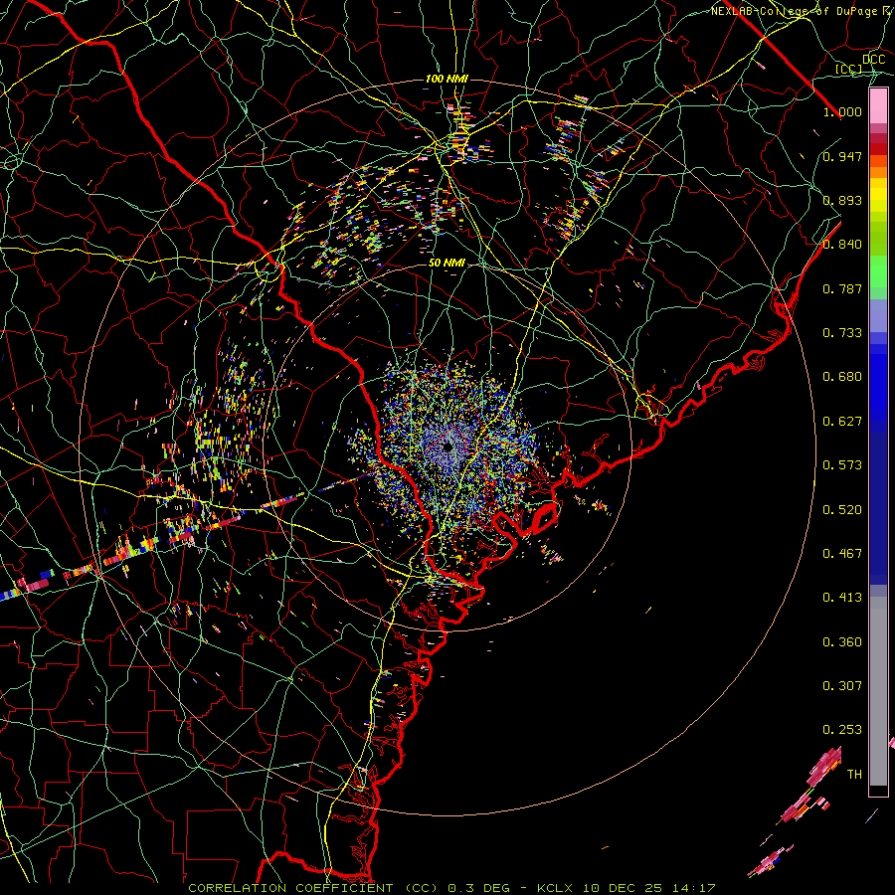Select the 0.307 scale value

tap(842, 686)
